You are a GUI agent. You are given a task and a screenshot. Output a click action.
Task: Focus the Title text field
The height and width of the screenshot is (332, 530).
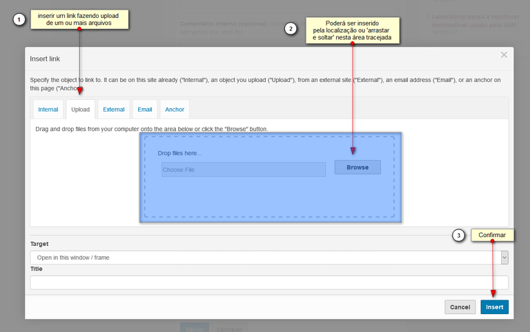(269, 282)
